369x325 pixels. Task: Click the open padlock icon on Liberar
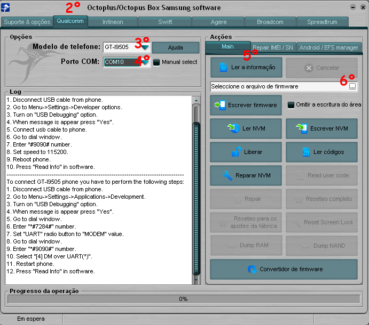[236, 152]
